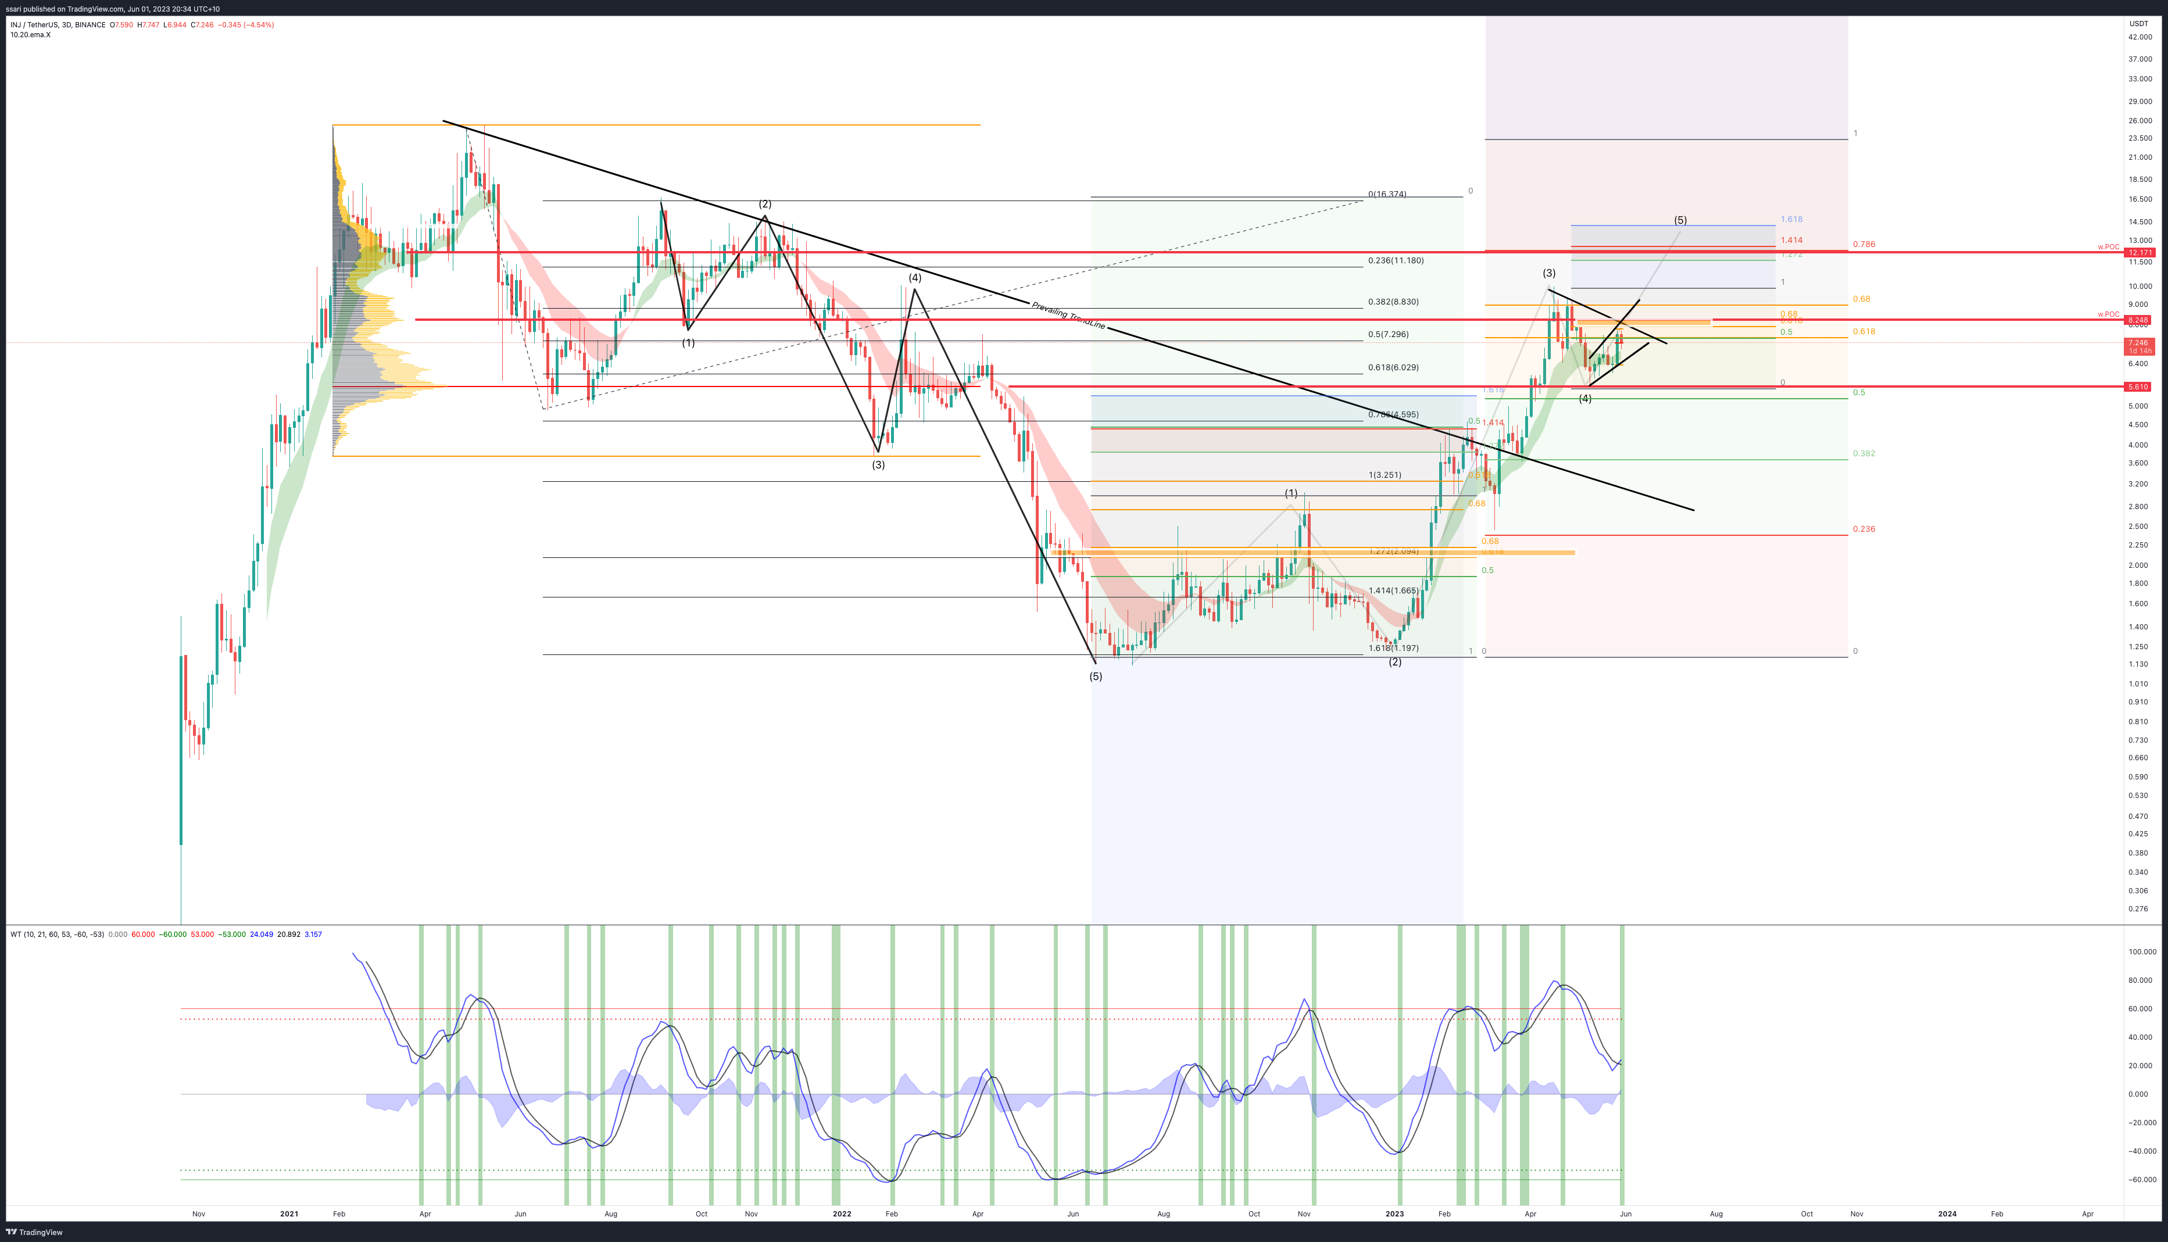Click the 0.618(6.029) Fibonacci label

click(1393, 368)
